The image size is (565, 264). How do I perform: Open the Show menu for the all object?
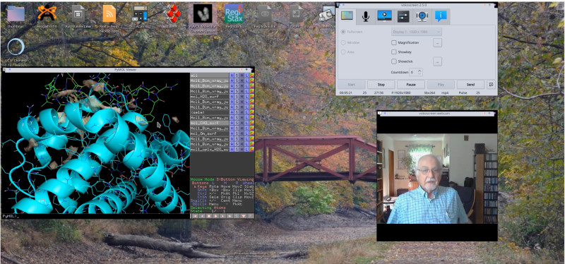coord(237,76)
